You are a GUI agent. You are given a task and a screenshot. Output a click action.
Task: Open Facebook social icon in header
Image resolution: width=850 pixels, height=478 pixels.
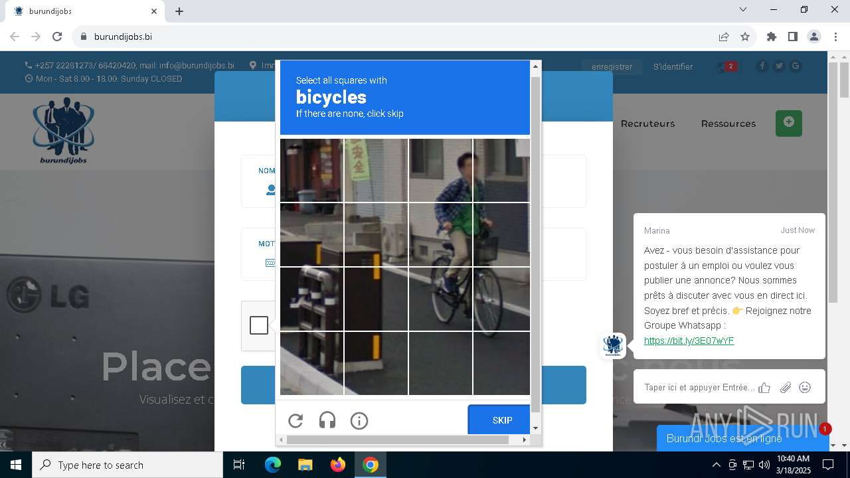coord(762,66)
